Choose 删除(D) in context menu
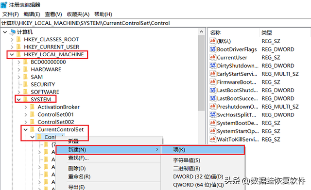Viewport: 311px width, 190px height. click(x=77, y=168)
